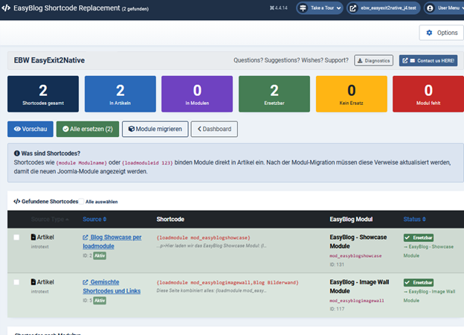Screen dimensions: 464x335
Task: Click the eye icon in Vorschau button
Action: tap(17, 129)
